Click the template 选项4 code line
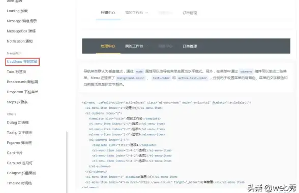The height and width of the screenshot is (193, 299). tap(124, 145)
